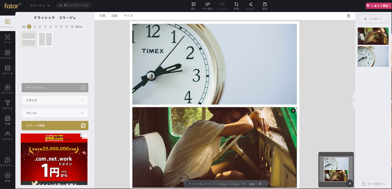Viewport: 392px width, 189px height.
Task: Open the ステッチ sidebar tab
Action: 7,70
